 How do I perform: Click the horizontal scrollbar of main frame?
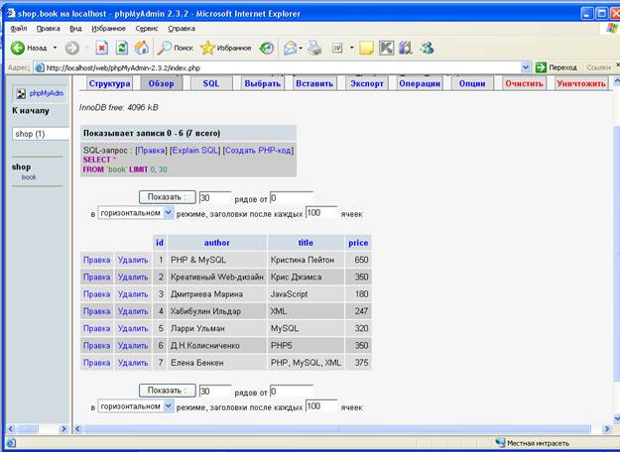tap(337, 428)
